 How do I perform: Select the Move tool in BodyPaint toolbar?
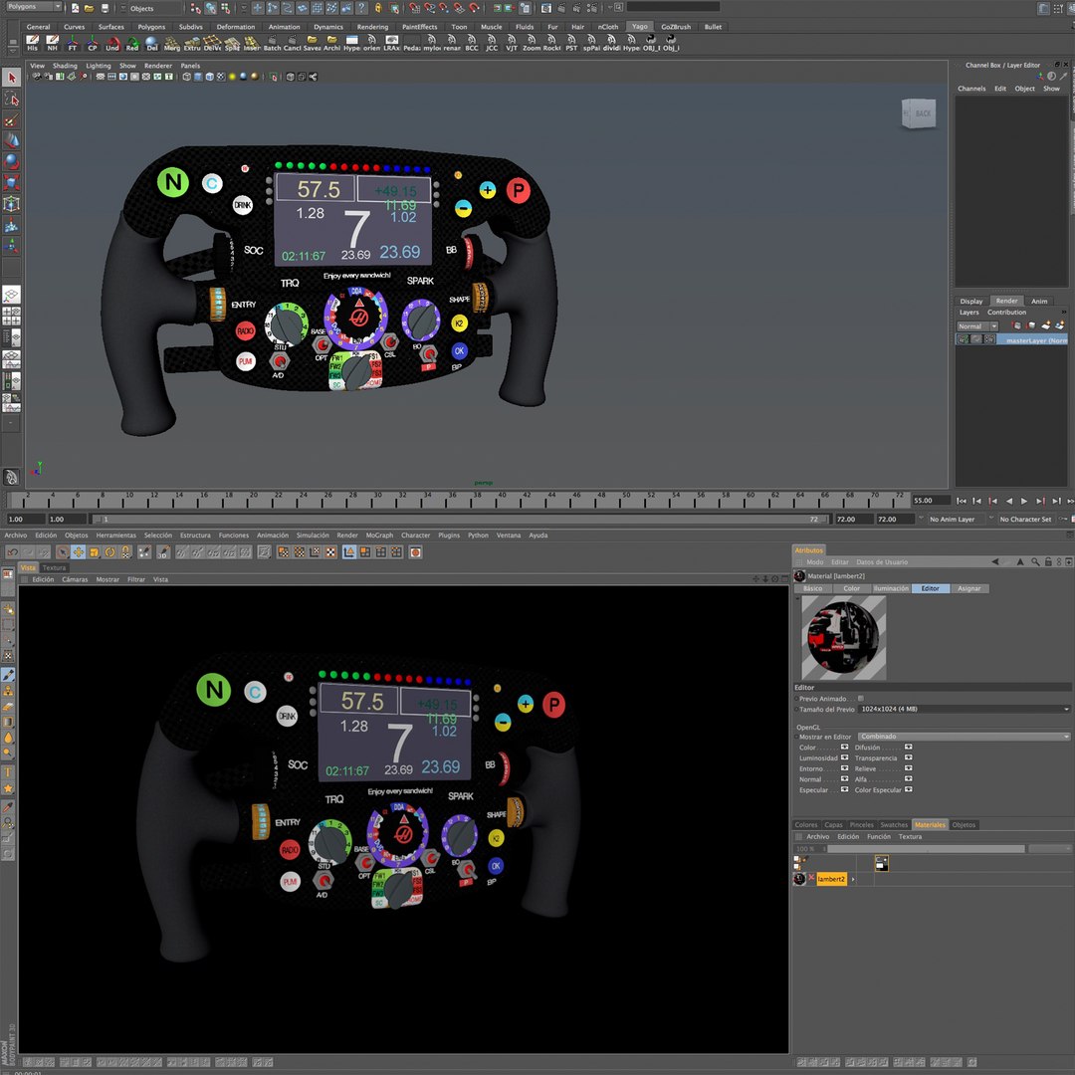click(79, 551)
